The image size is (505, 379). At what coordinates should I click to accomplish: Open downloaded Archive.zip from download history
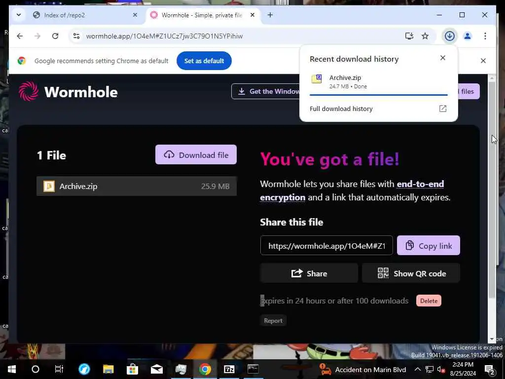click(378, 81)
